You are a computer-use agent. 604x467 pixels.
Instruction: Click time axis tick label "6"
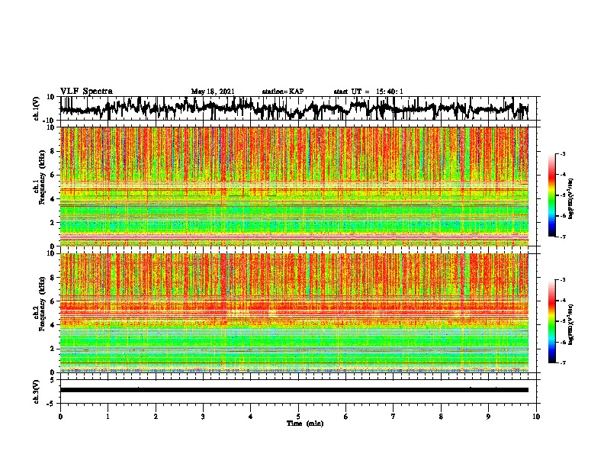(346, 417)
